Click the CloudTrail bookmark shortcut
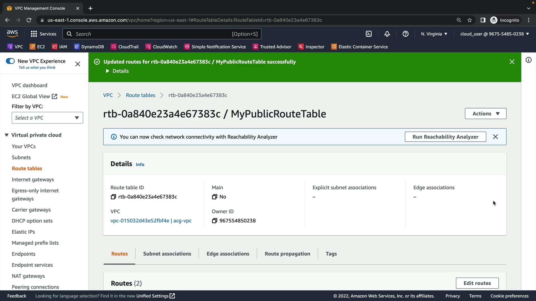The height and width of the screenshot is (301, 536). coord(125,47)
